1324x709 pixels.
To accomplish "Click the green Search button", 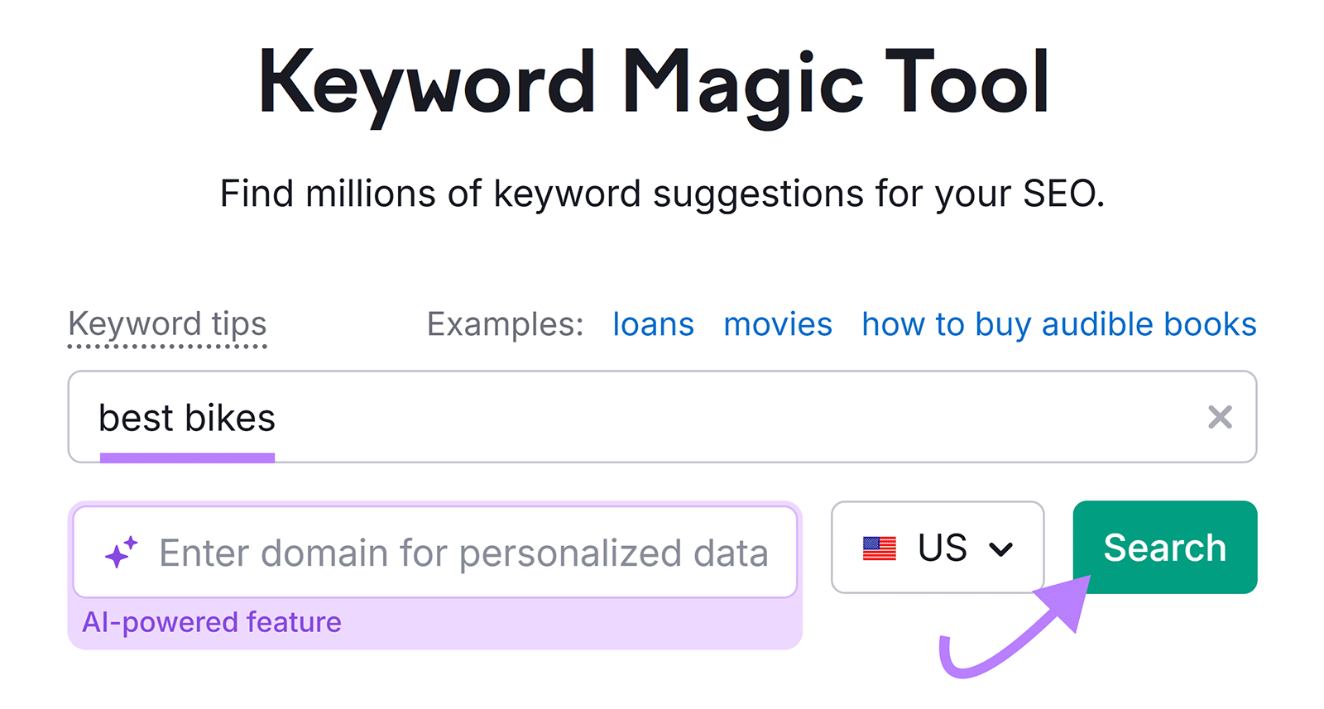I will (x=1163, y=548).
